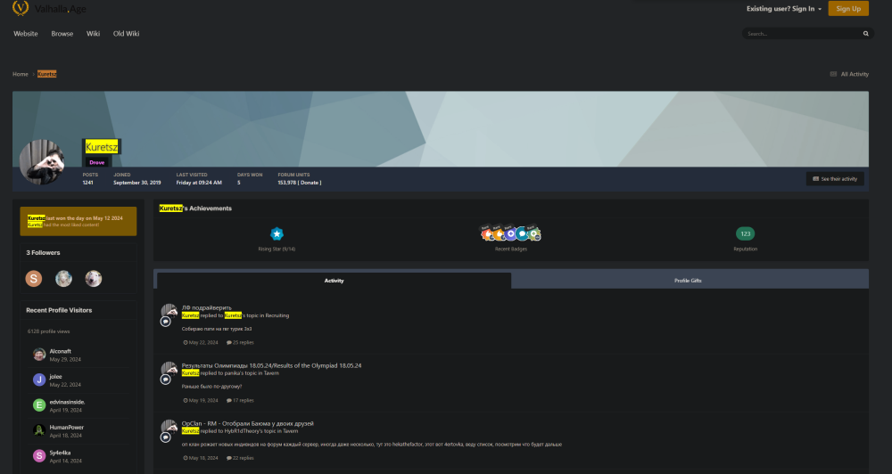The width and height of the screenshot is (892, 474).
Task: Click the Rising Star rank badge
Action: [277, 233]
